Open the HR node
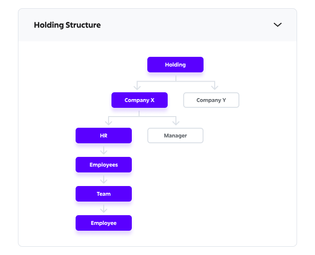315x255 pixels. [104, 136]
